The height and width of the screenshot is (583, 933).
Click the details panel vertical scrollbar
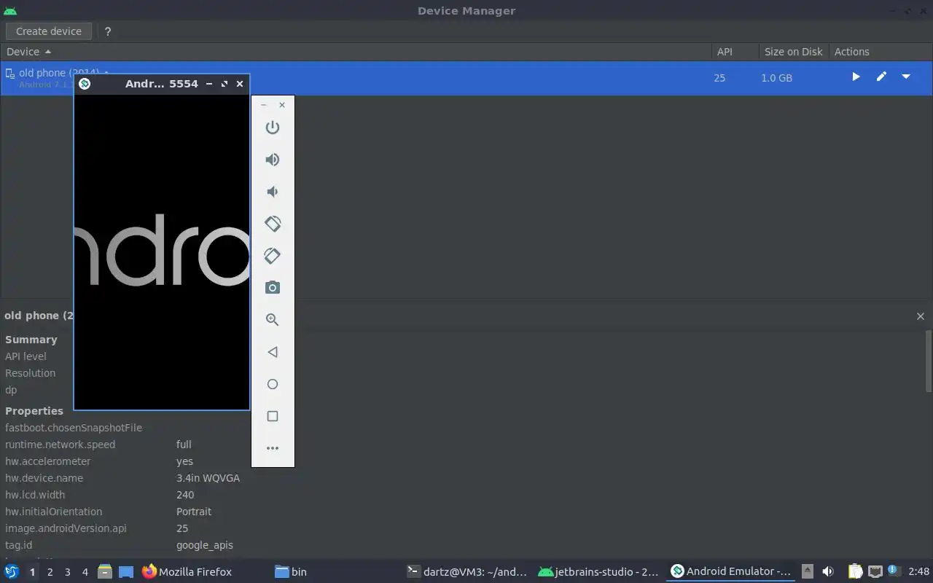point(929,361)
